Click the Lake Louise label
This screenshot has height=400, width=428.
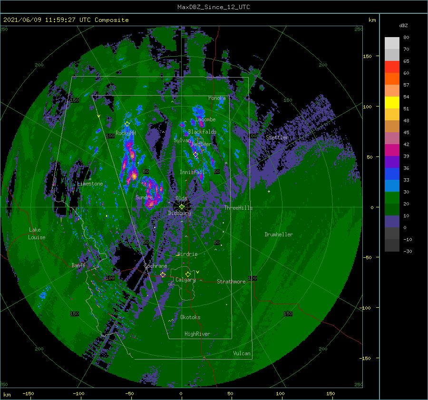[x=37, y=234]
